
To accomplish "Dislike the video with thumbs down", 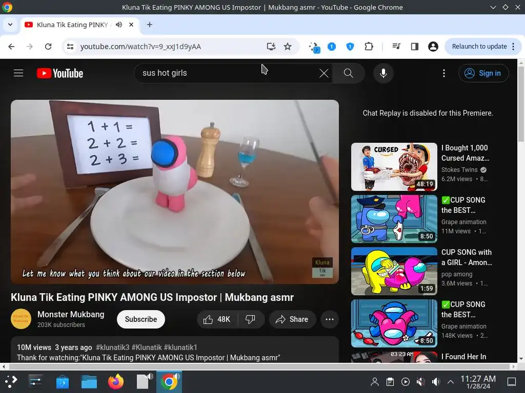I will pyautogui.click(x=250, y=319).
